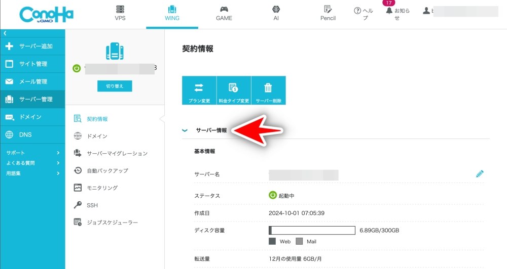Expand the サポート support menu

click(32, 153)
